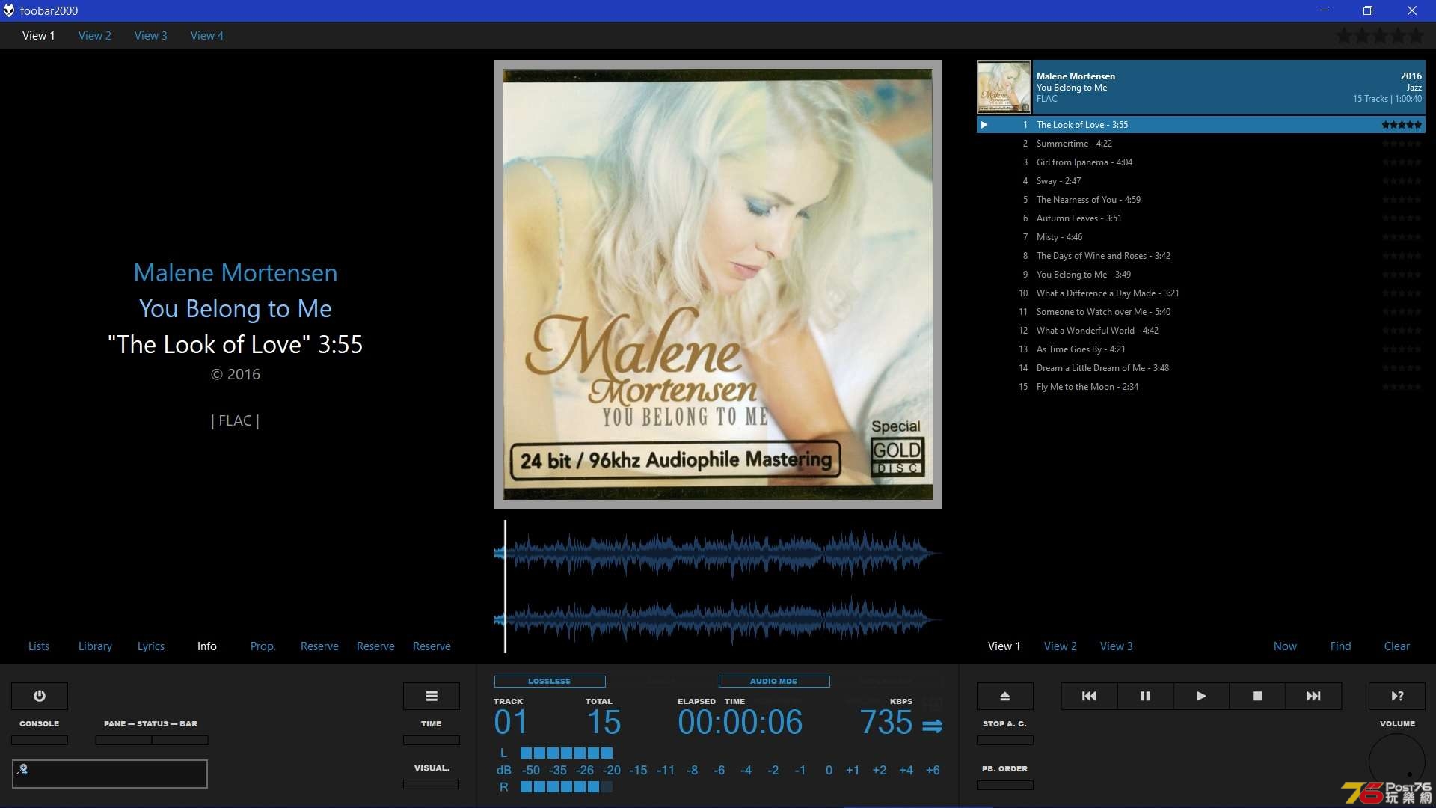The width and height of the screenshot is (1436, 808).
Task: Click the small album thumbnail in playlist header
Action: (x=1004, y=87)
